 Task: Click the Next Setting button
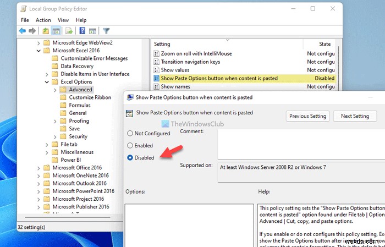point(355,116)
